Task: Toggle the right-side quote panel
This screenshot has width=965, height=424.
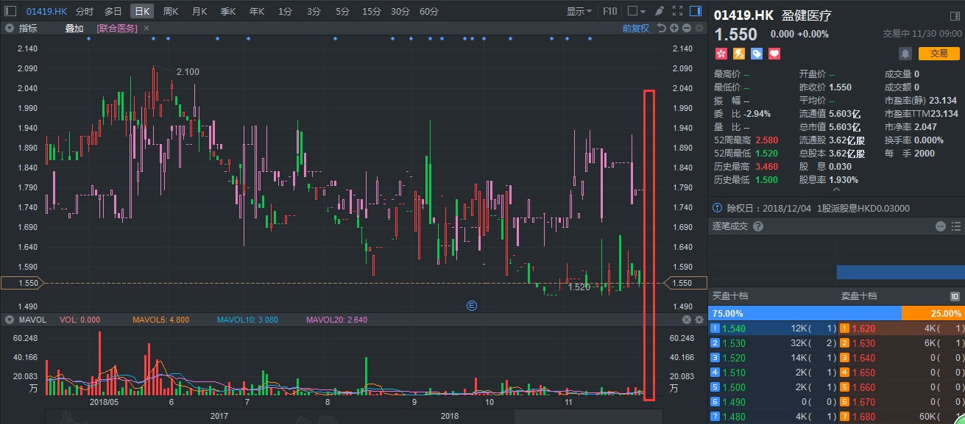Action: pos(696,12)
